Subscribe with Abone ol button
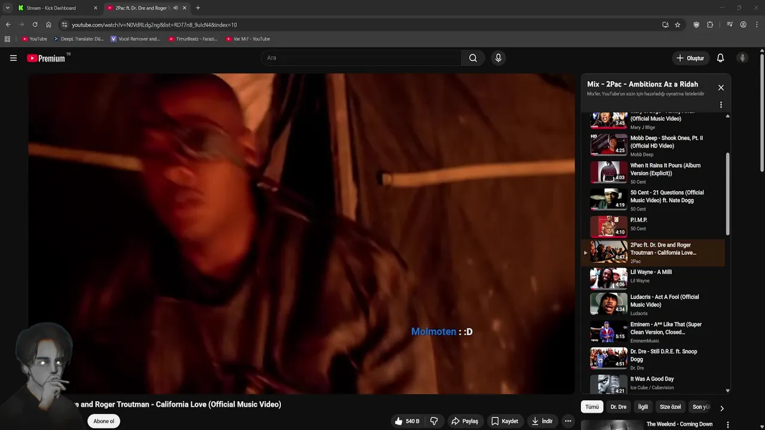The height and width of the screenshot is (430, 765). 103,421
